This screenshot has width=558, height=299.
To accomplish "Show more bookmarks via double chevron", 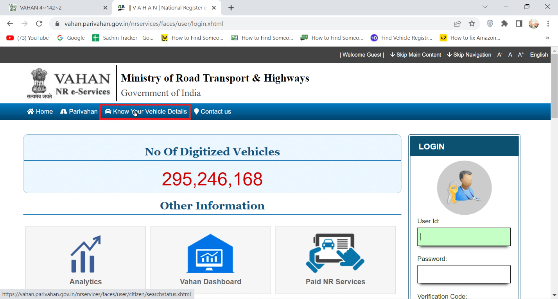I will pyautogui.click(x=547, y=38).
